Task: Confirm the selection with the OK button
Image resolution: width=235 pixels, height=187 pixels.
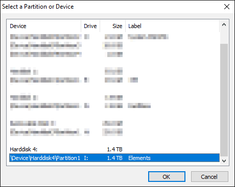Action: pyautogui.click(x=167, y=177)
